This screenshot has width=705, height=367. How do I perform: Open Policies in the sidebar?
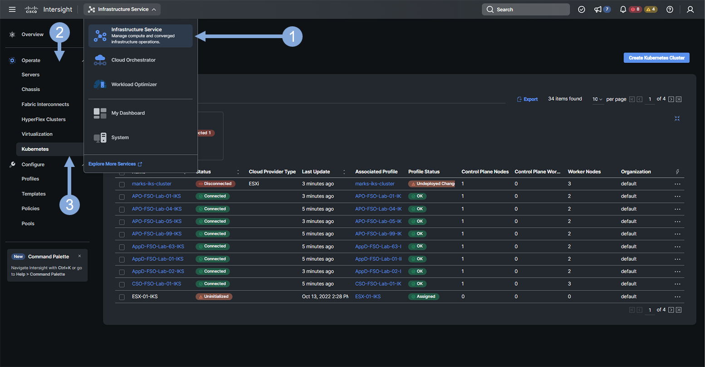tap(30, 209)
